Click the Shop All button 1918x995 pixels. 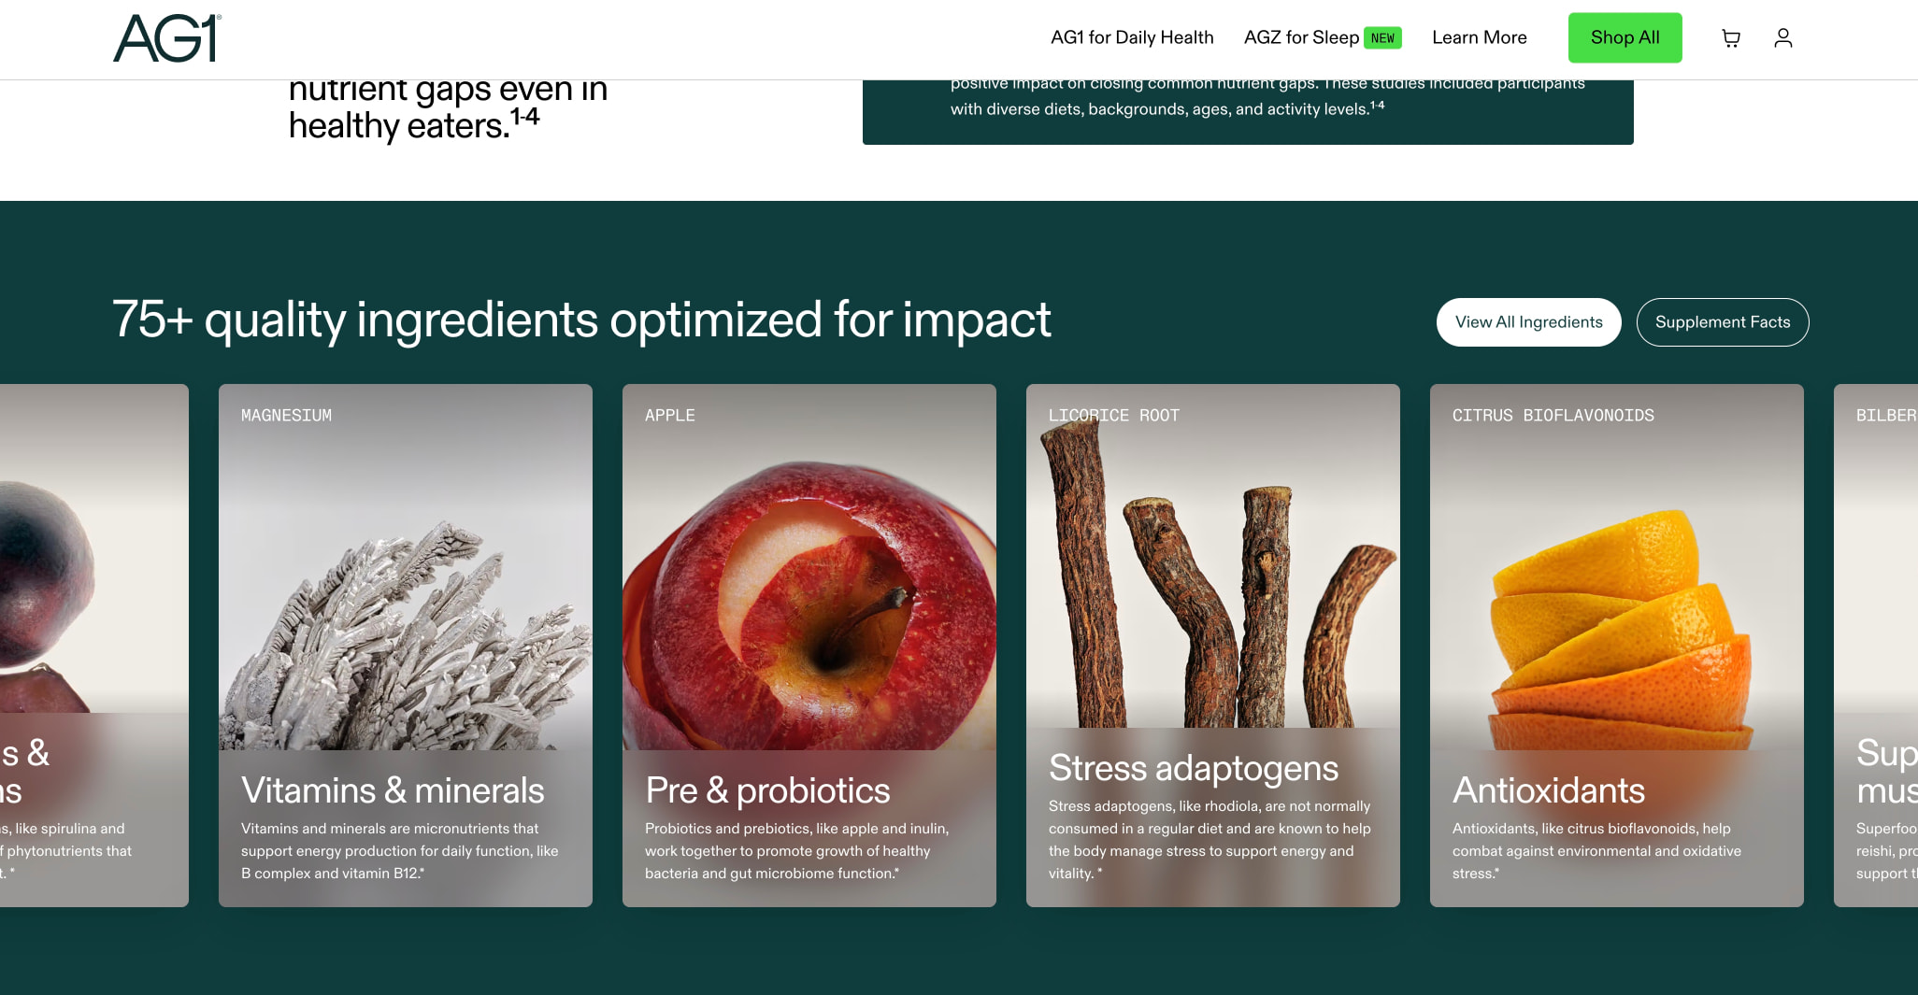(x=1625, y=37)
